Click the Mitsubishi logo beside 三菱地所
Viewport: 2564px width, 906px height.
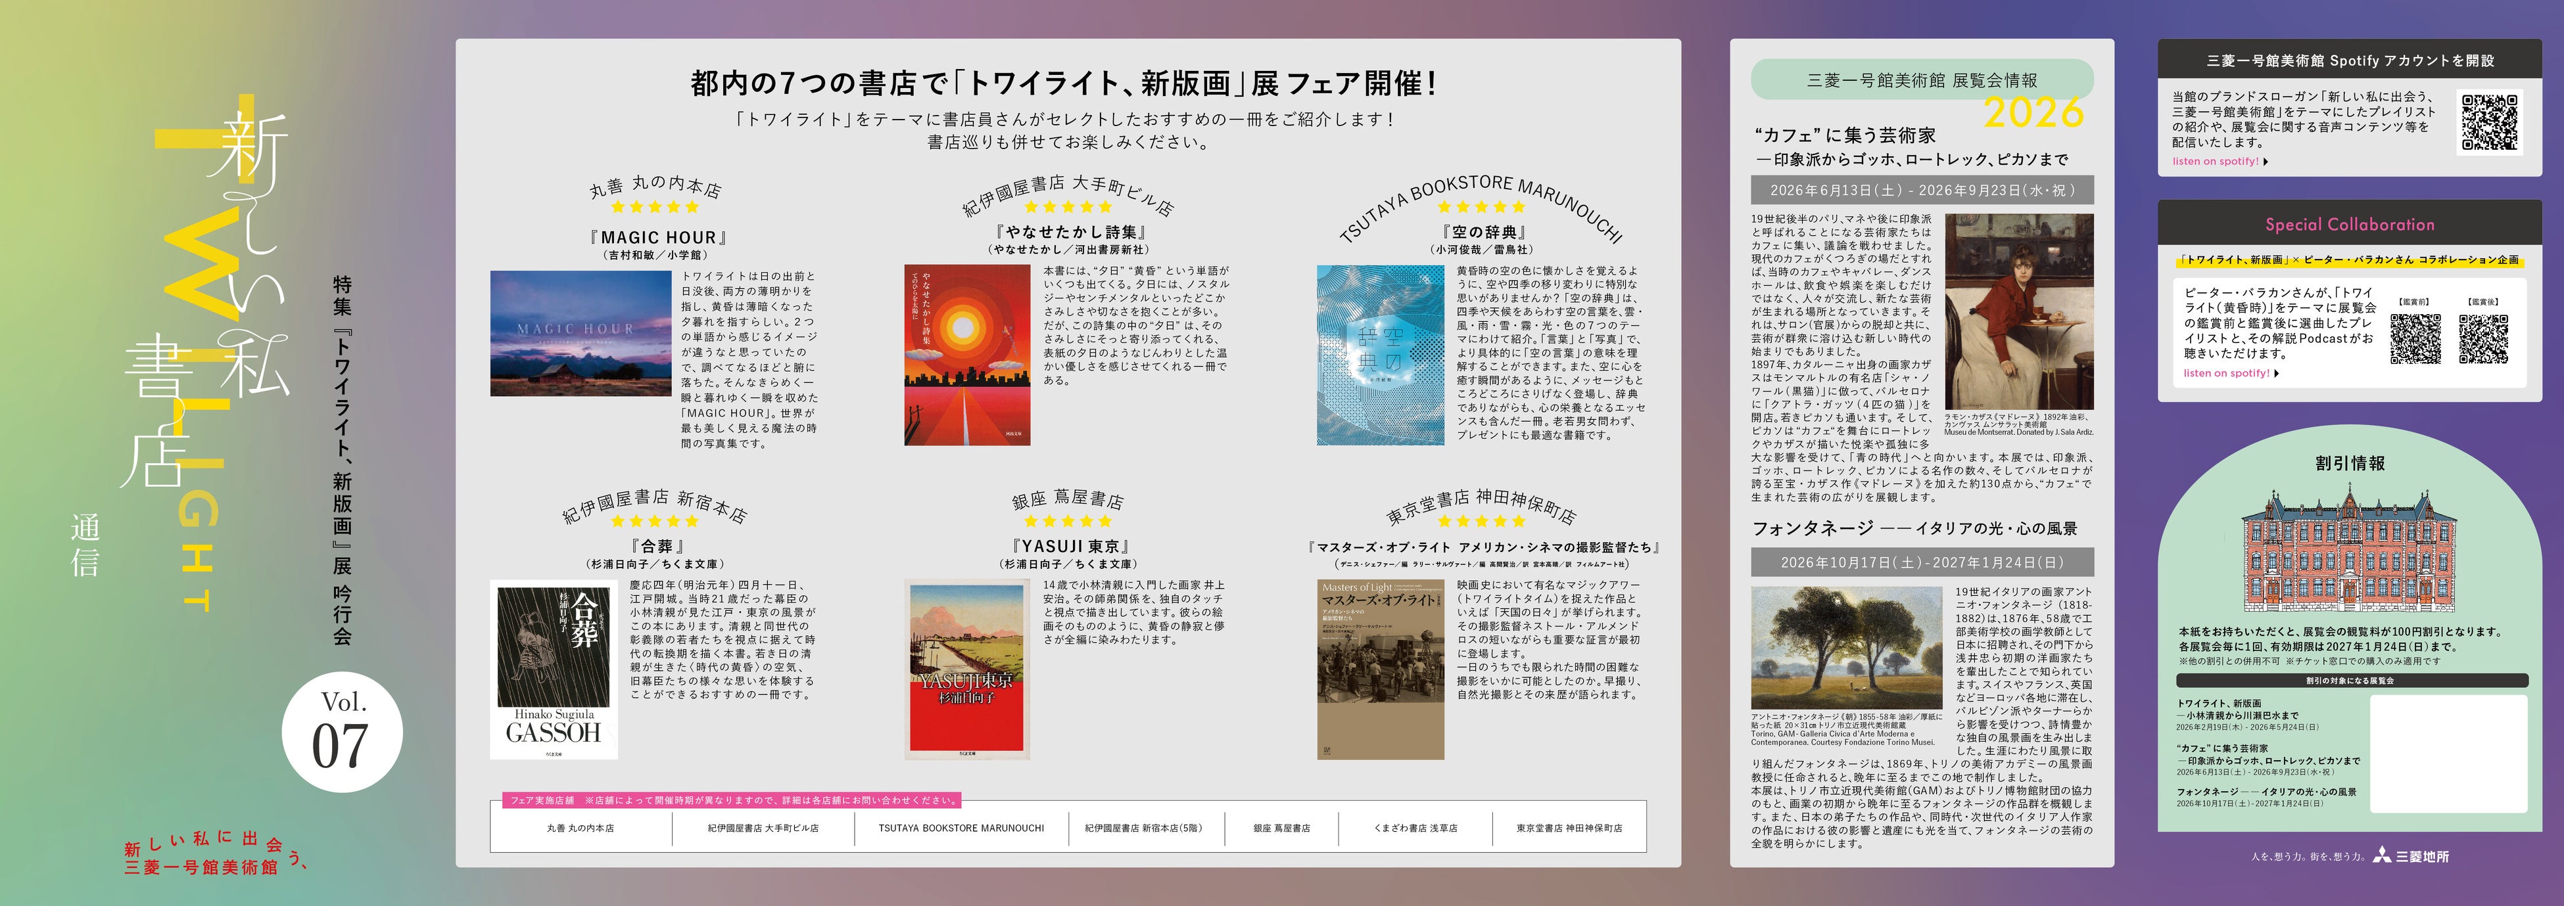pyautogui.click(x=2382, y=854)
